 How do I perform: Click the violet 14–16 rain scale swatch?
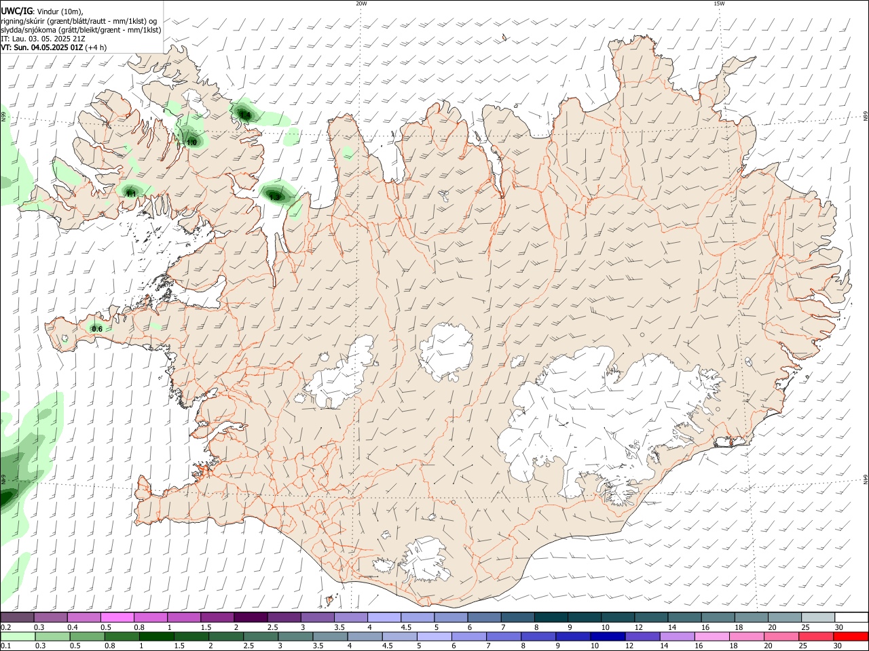[x=676, y=637]
